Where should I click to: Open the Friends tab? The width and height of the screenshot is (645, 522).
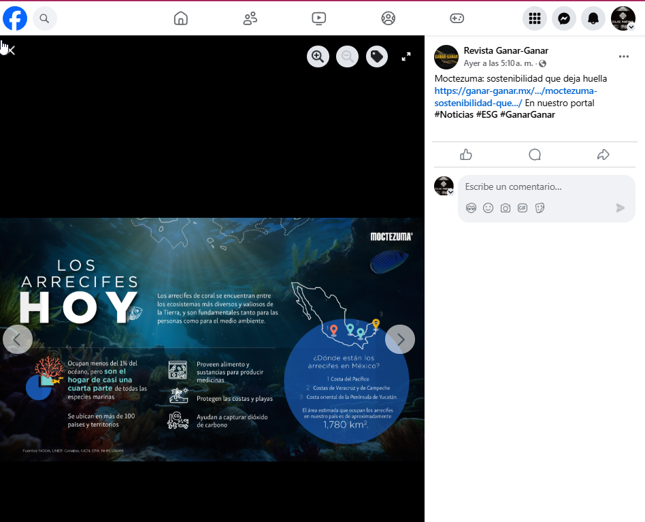point(250,18)
